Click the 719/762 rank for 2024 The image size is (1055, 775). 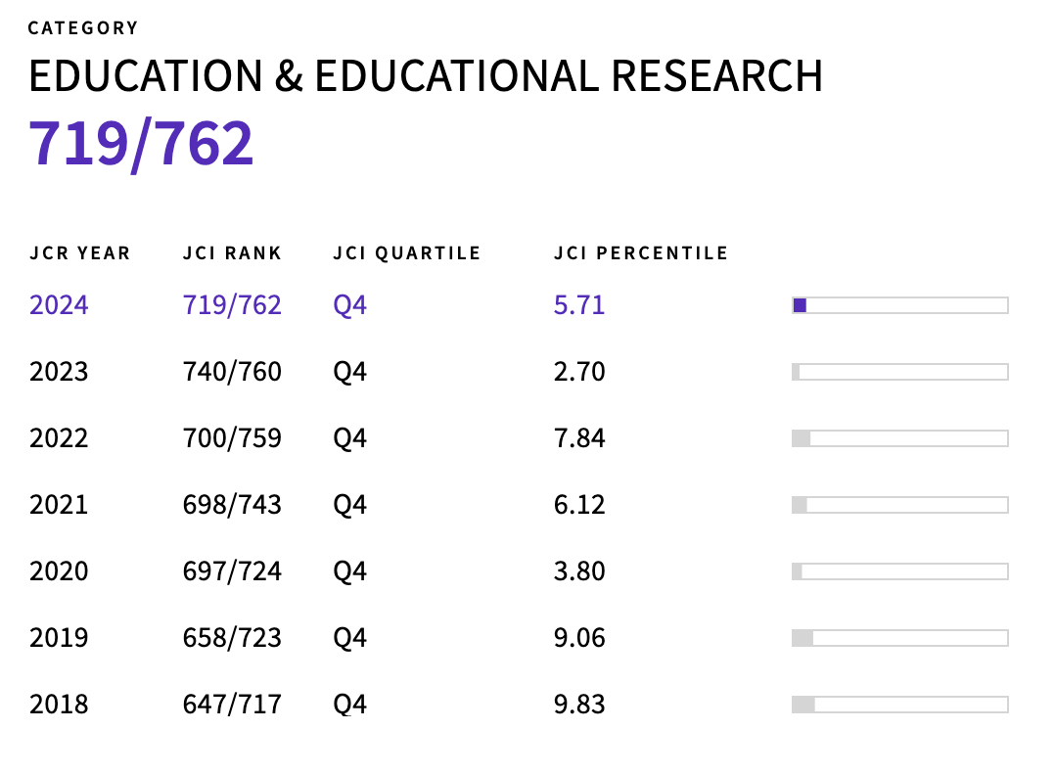pos(232,305)
